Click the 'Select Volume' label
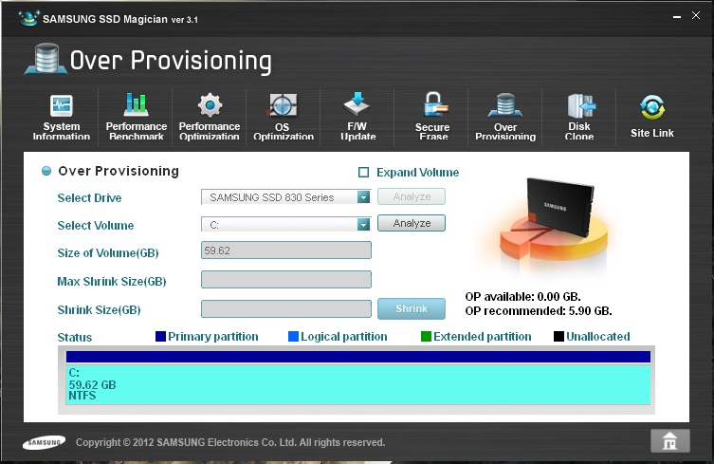The width and height of the screenshot is (714, 464). [96, 225]
